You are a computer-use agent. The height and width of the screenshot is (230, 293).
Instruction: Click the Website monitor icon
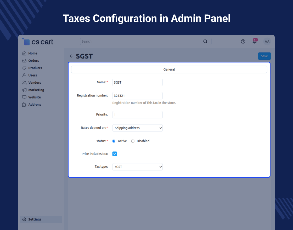tap(24, 97)
